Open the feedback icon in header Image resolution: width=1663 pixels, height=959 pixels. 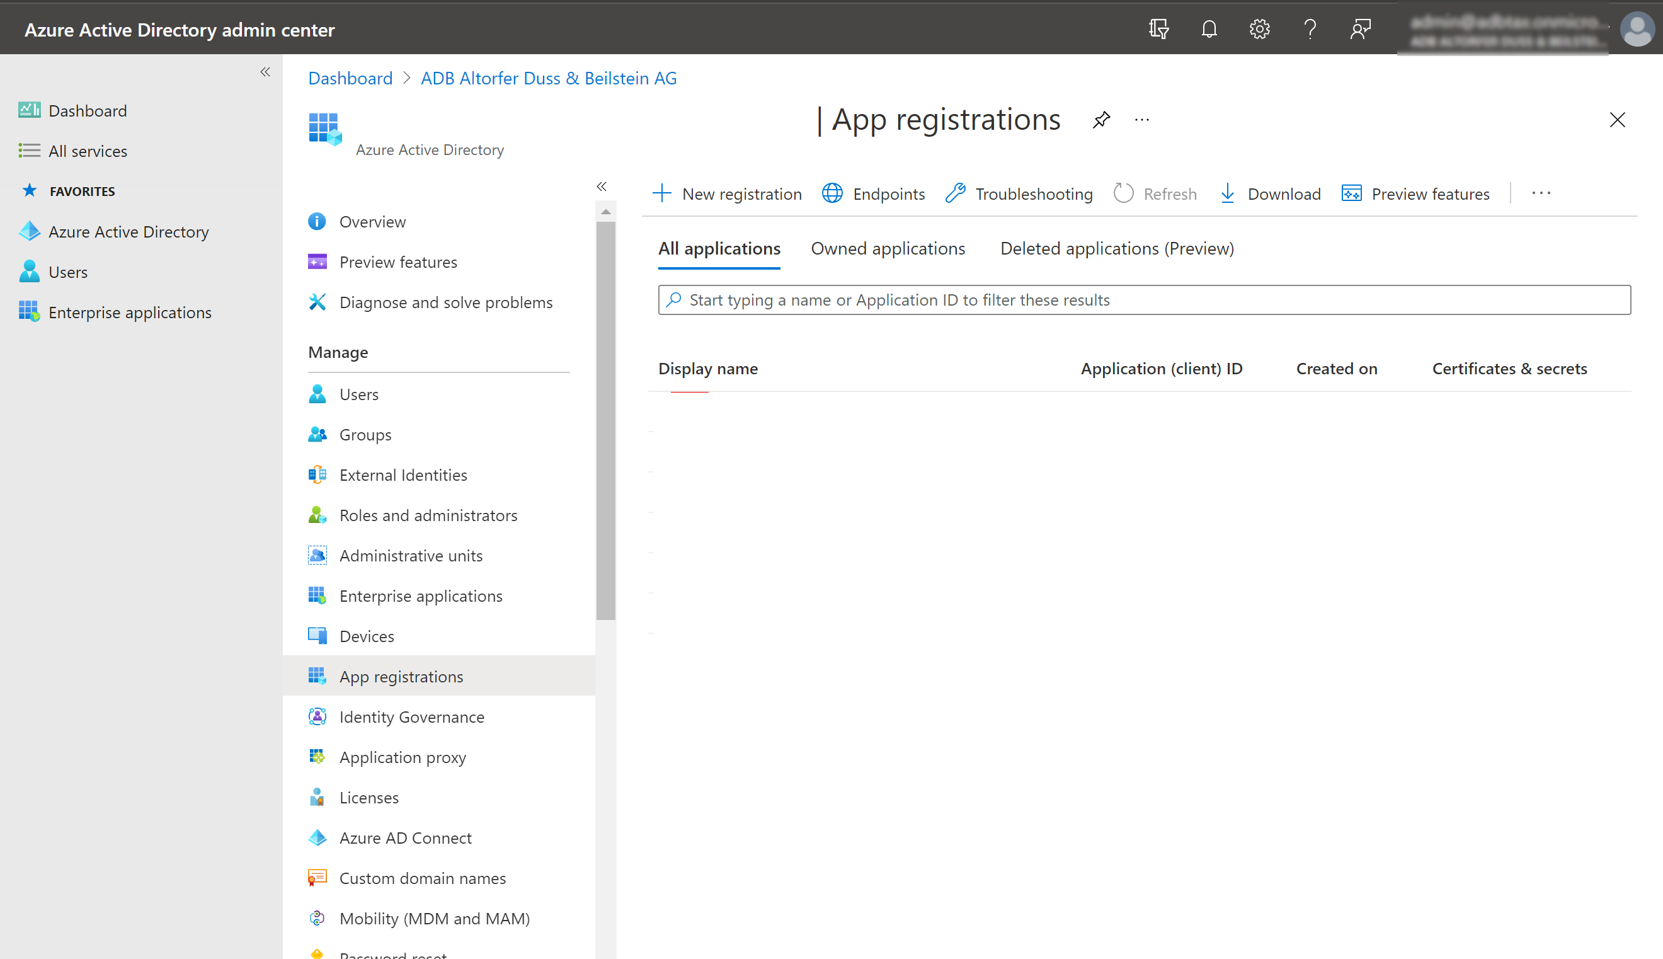[x=1360, y=29]
